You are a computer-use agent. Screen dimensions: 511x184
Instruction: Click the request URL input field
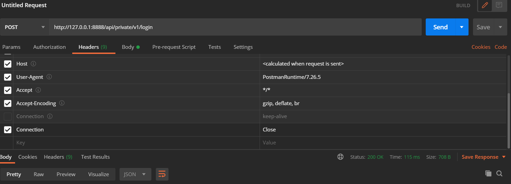(235, 27)
